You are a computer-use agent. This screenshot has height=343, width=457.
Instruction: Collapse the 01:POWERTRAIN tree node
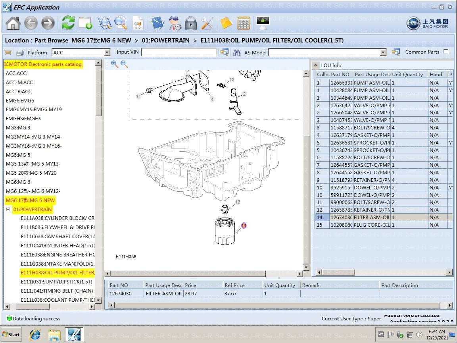pos(8,210)
